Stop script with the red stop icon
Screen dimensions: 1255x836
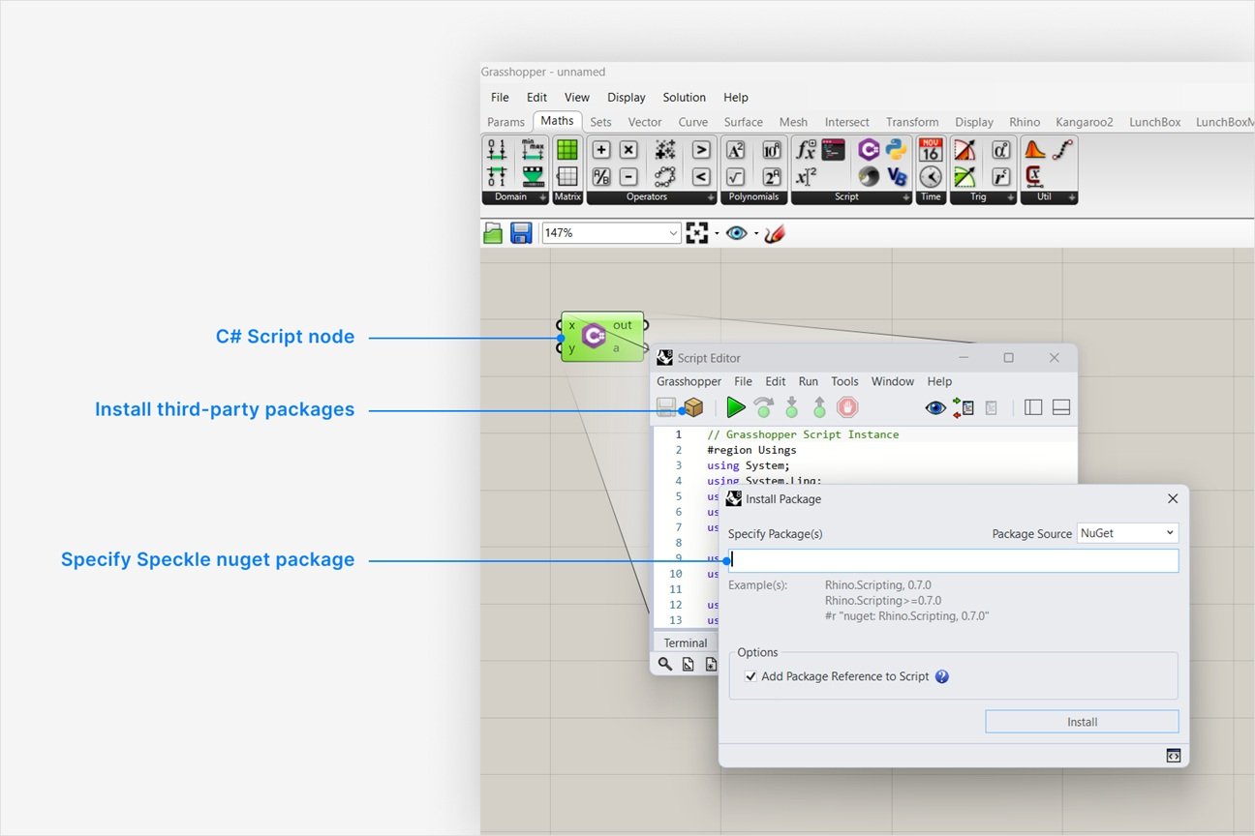coord(847,407)
